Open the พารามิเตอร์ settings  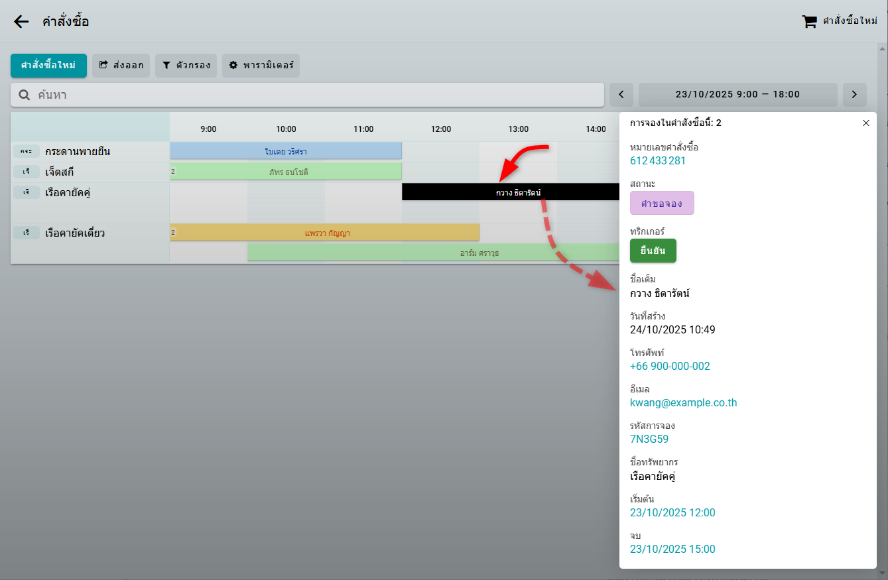point(261,66)
